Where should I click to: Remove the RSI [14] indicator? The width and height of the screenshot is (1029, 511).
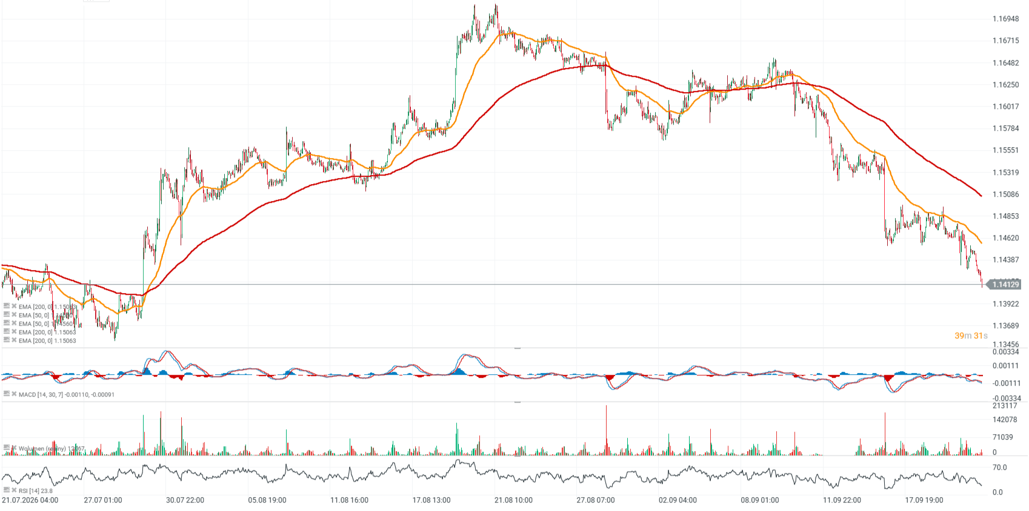tap(14, 490)
